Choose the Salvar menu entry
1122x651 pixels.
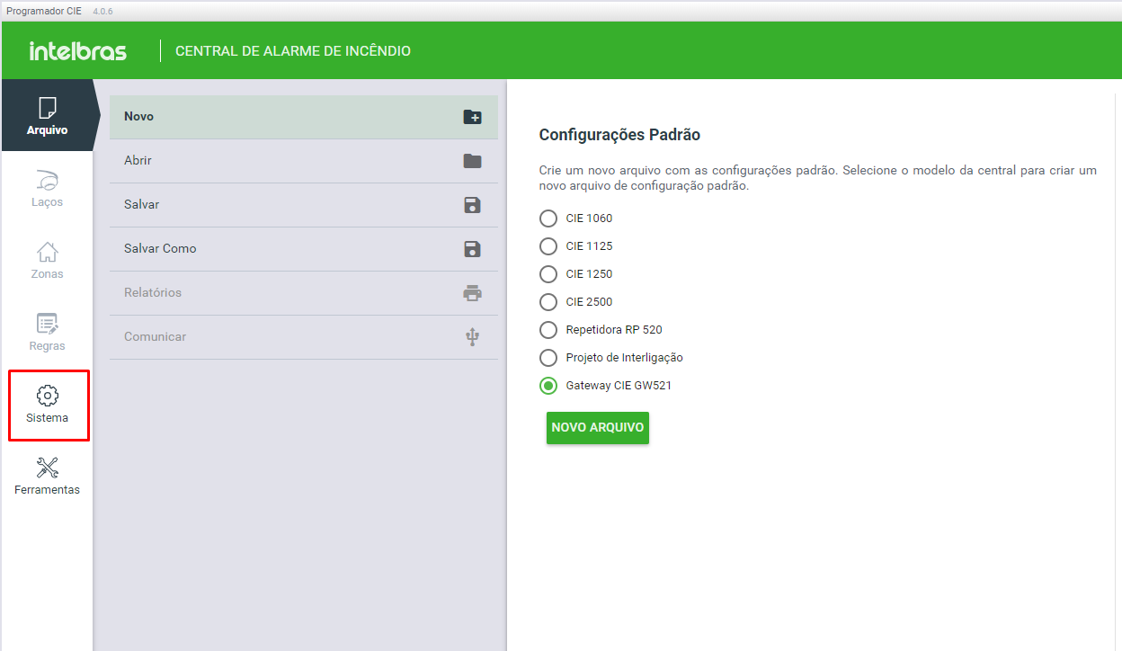pos(304,205)
